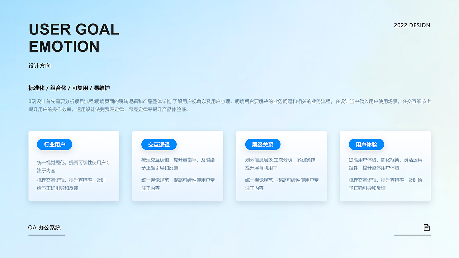Click the blue rounded label in the last card
The width and height of the screenshot is (459, 258).
tap(366, 144)
